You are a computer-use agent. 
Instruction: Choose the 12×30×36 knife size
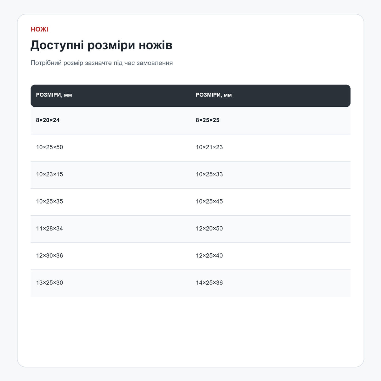pos(110,256)
